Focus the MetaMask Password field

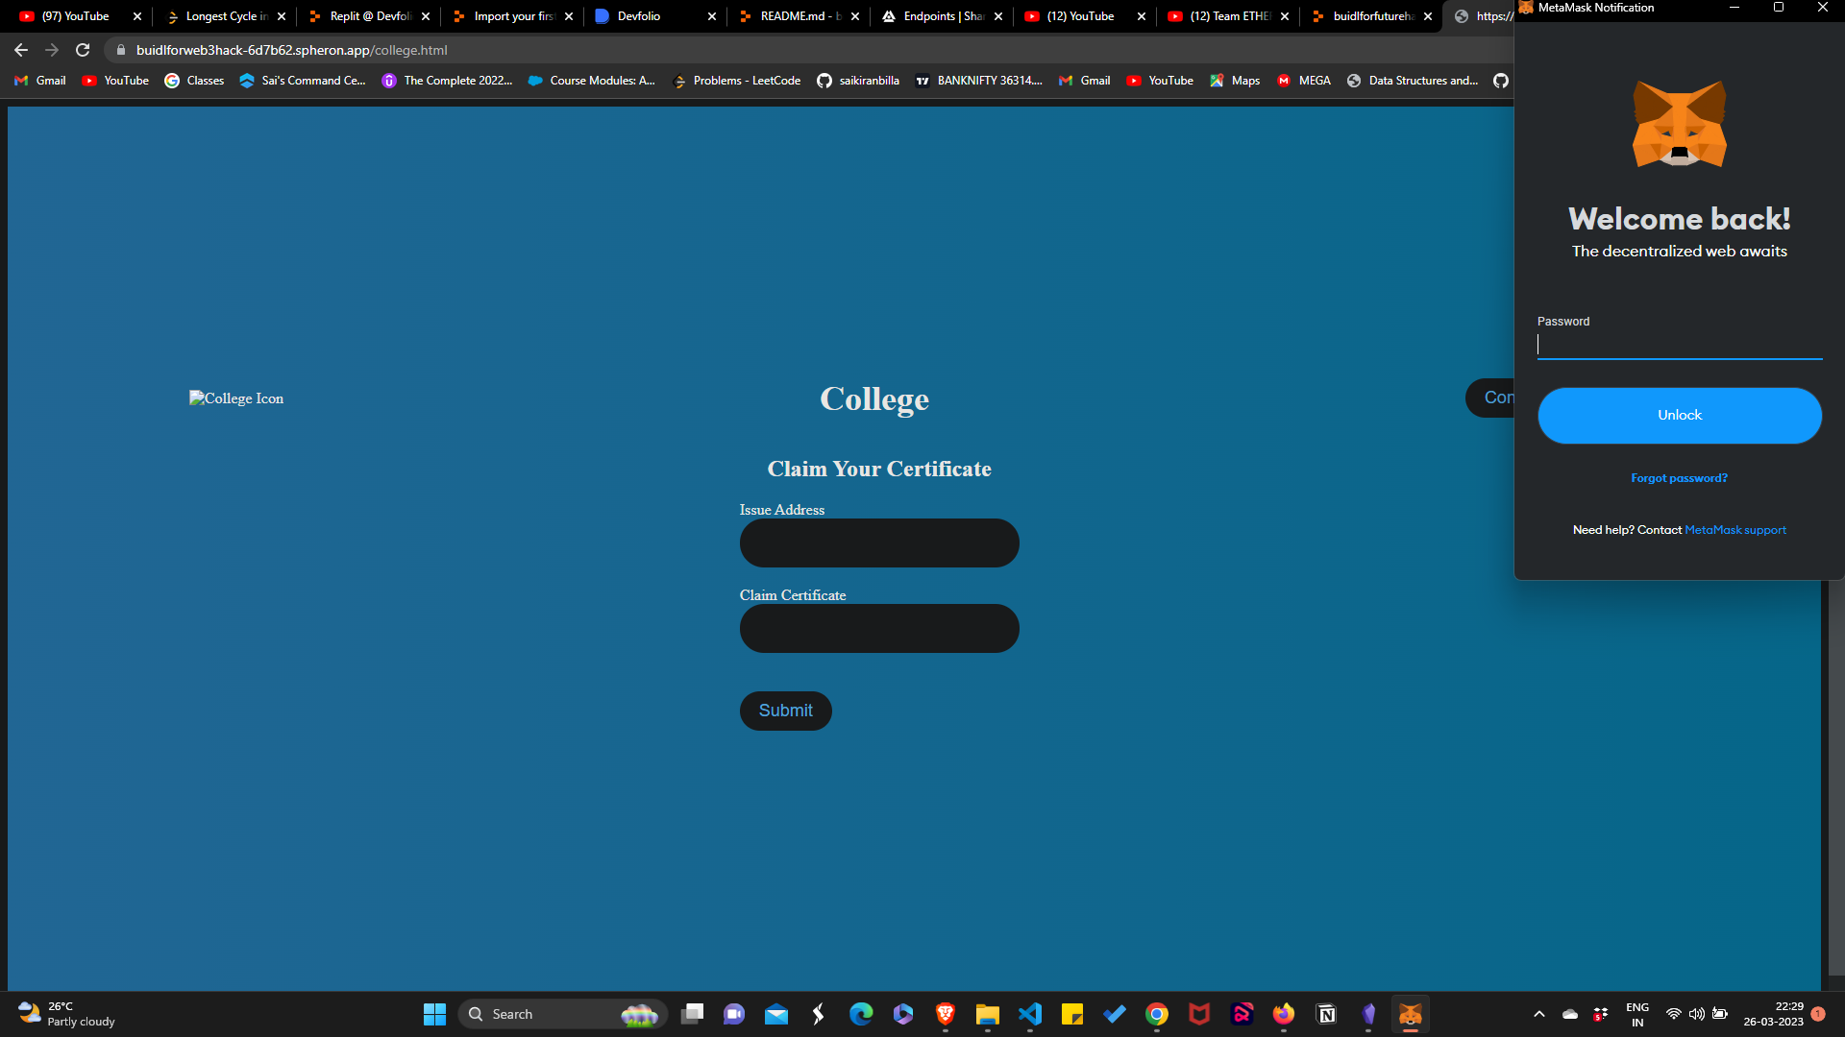tap(1679, 346)
